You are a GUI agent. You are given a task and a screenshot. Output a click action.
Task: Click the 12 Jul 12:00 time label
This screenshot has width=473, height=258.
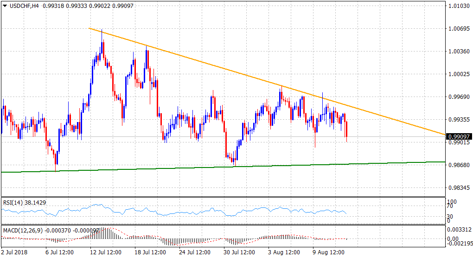(105, 253)
